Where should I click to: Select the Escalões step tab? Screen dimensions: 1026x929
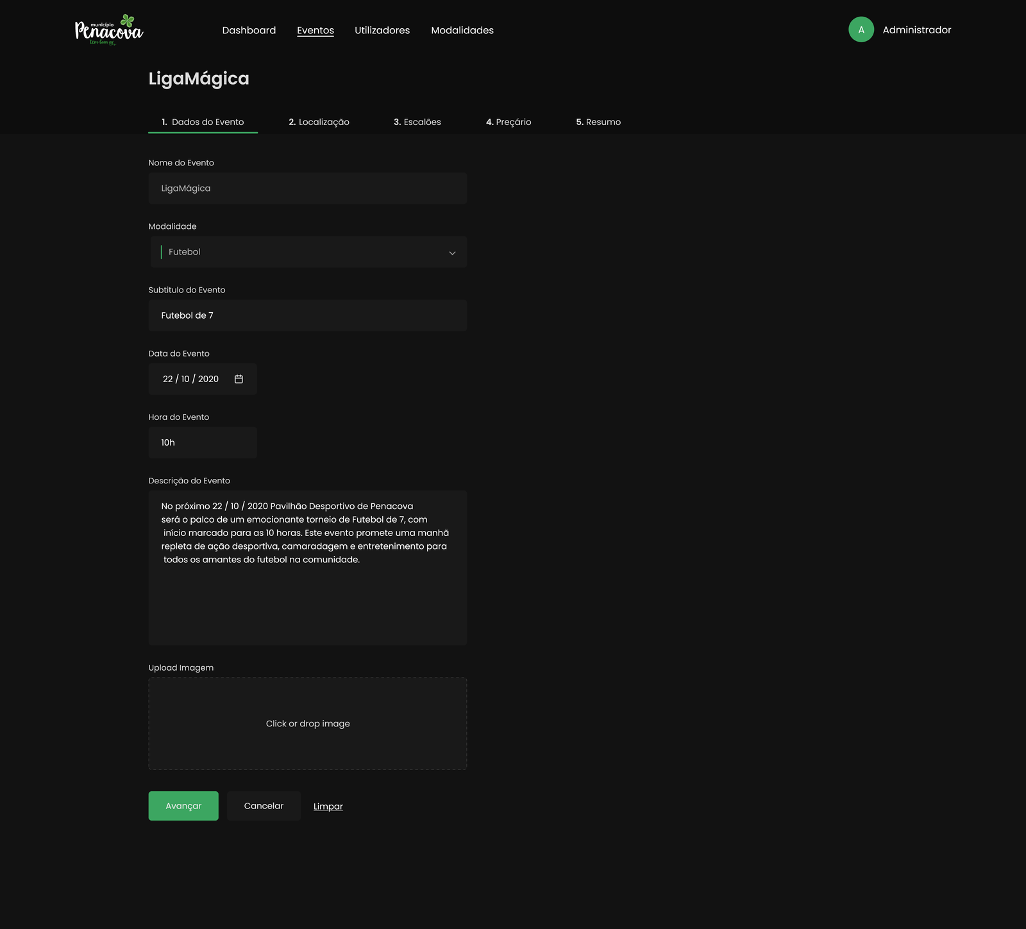click(x=417, y=122)
